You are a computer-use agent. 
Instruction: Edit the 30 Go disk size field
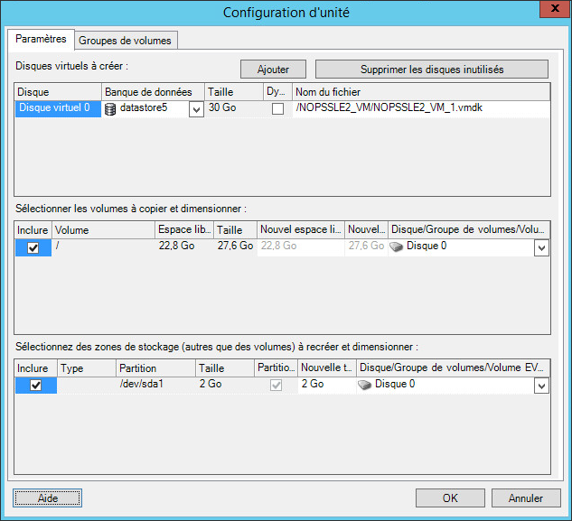pos(233,109)
